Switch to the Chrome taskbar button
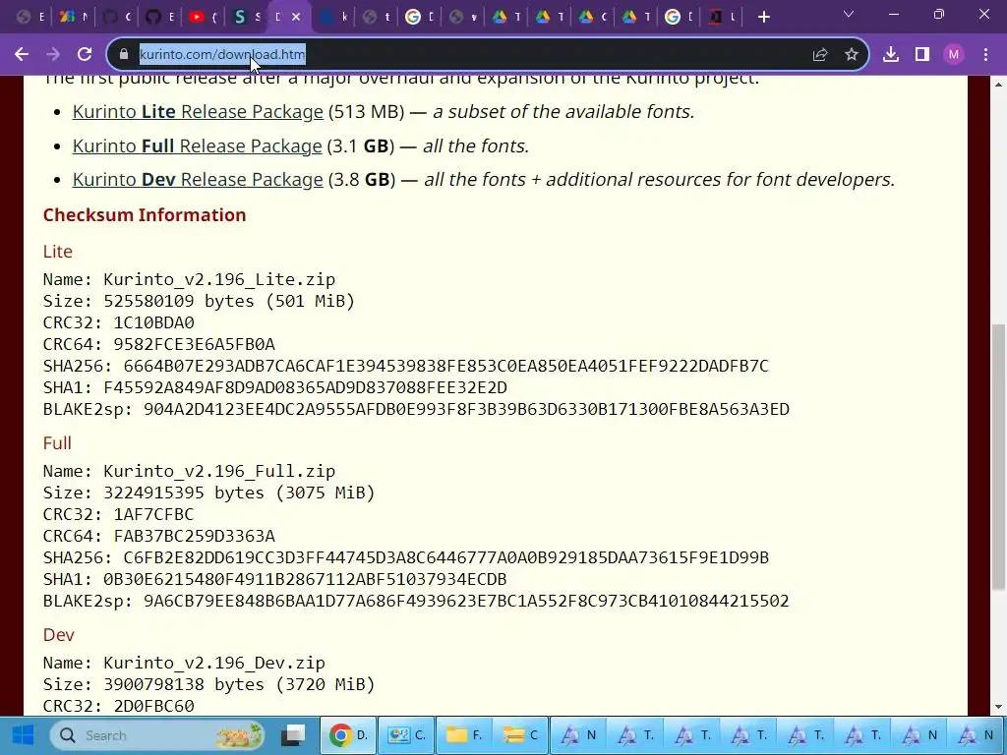 click(x=349, y=735)
